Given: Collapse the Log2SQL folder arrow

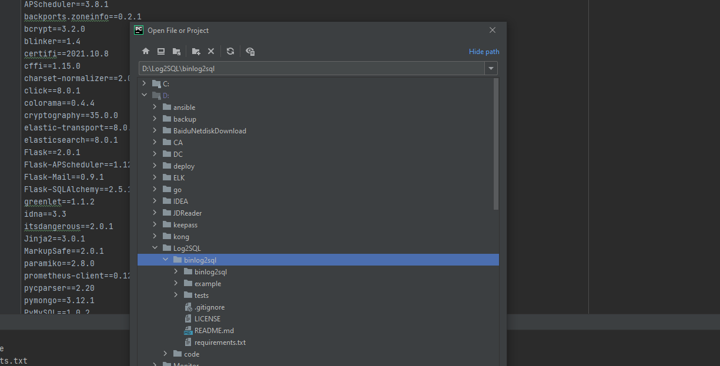Looking at the screenshot, I should [155, 248].
